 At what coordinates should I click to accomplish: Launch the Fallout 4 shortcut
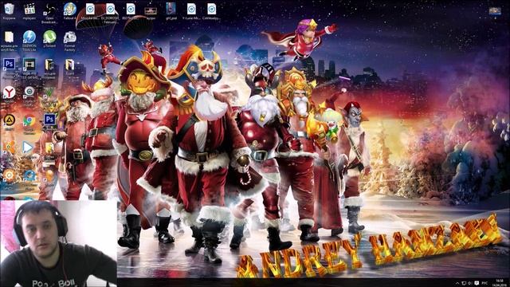click(69, 11)
